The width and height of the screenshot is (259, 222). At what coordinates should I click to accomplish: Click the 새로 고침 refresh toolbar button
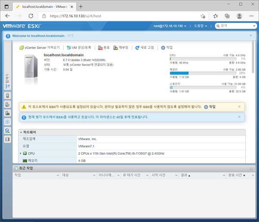(145, 48)
